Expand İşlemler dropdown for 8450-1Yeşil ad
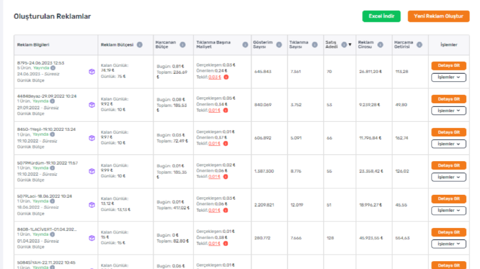This screenshot has height=269, width=480. (x=449, y=144)
